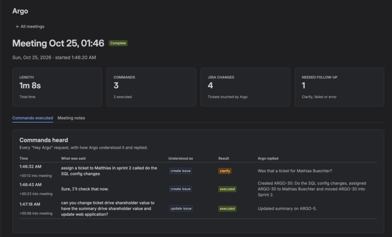Image resolution: width=392 pixels, height=237 pixels.
Task: Click the Time column header
Action: (x=24, y=159)
